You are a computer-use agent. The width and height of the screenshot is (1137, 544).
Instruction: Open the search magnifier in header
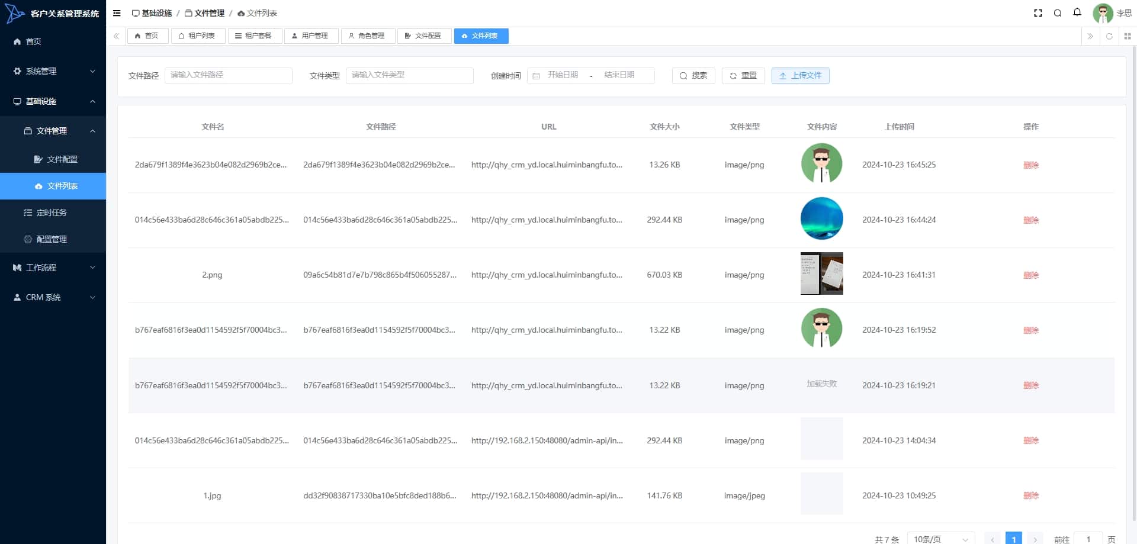pos(1057,13)
